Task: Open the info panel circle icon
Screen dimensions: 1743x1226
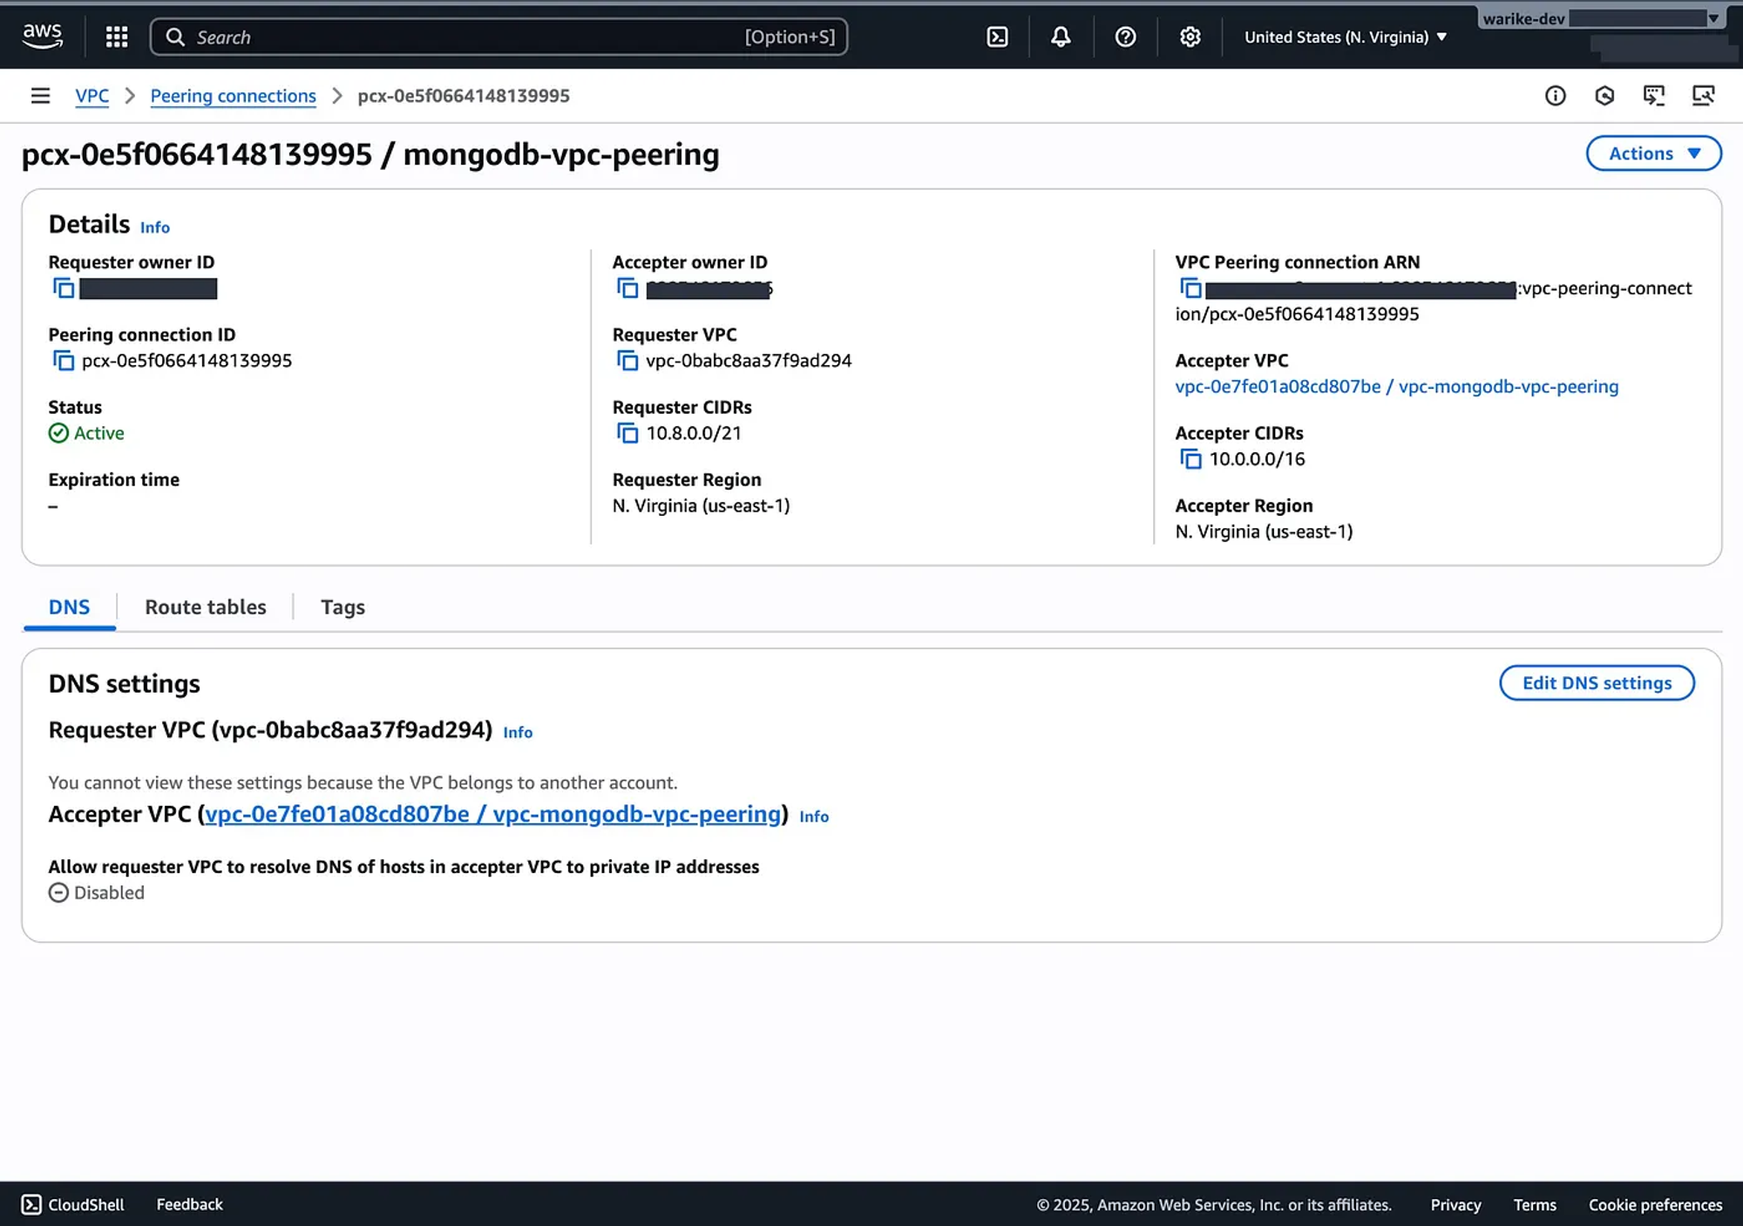Action: 1555,96
